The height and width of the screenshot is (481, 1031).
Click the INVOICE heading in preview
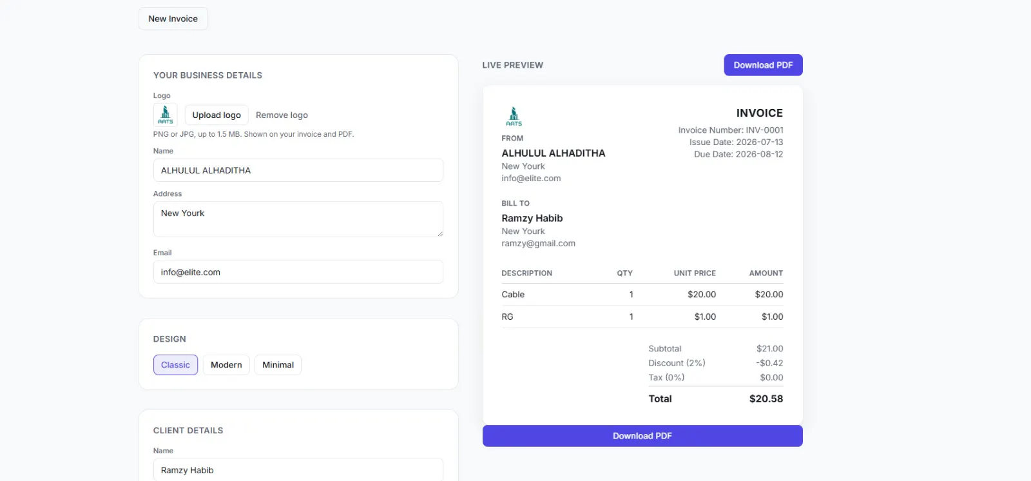[760, 113]
